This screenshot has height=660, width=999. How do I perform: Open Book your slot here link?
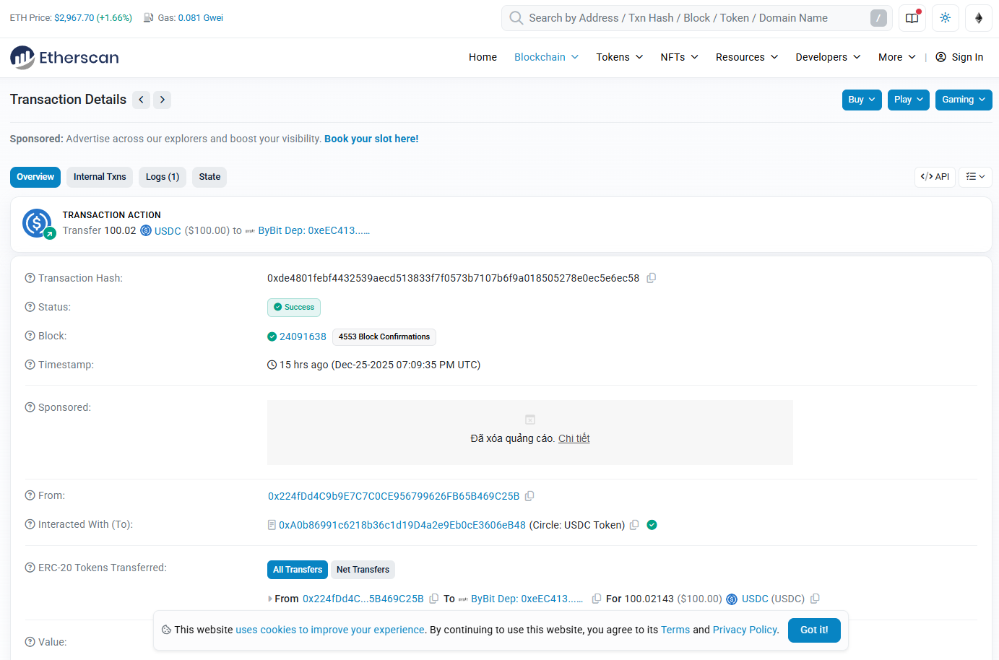point(371,139)
